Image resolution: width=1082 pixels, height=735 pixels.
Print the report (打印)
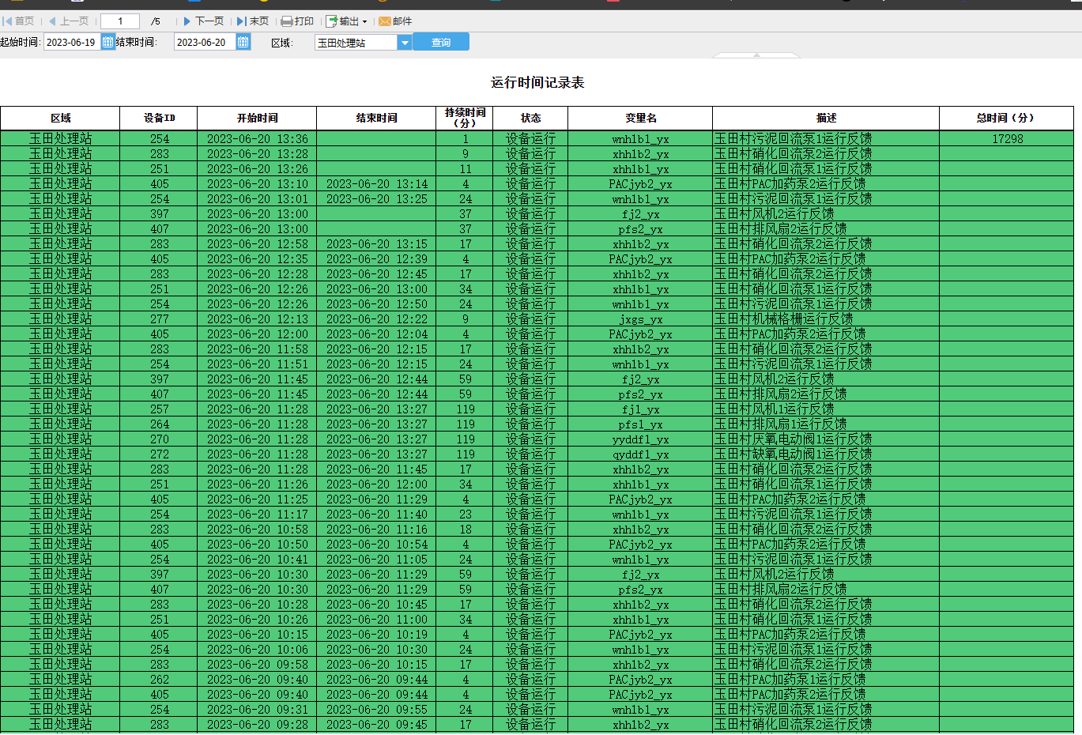pos(298,21)
